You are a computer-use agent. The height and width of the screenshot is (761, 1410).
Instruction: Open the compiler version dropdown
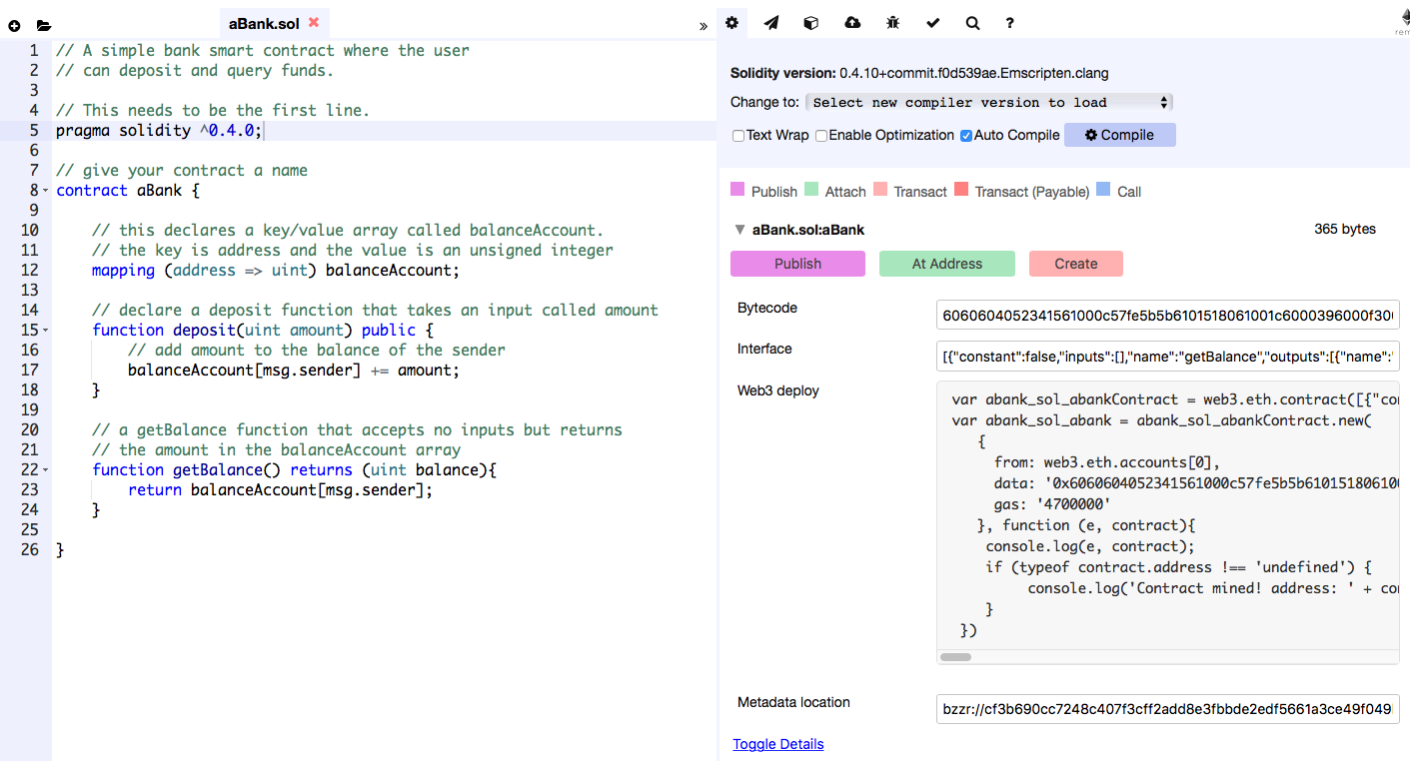point(990,102)
